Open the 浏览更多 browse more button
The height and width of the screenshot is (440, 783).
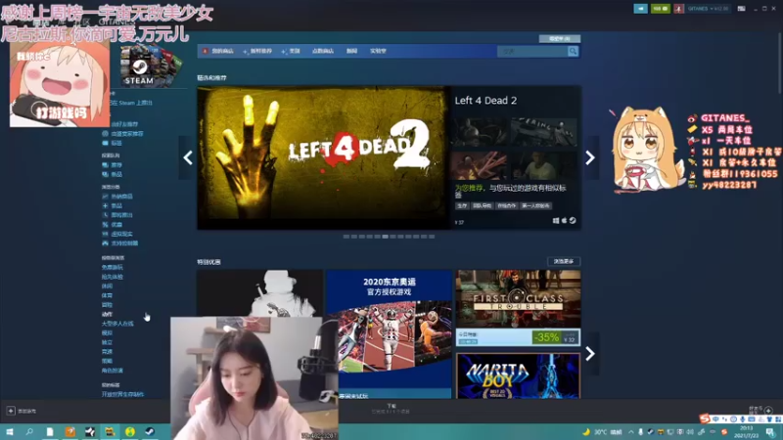[564, 261]
